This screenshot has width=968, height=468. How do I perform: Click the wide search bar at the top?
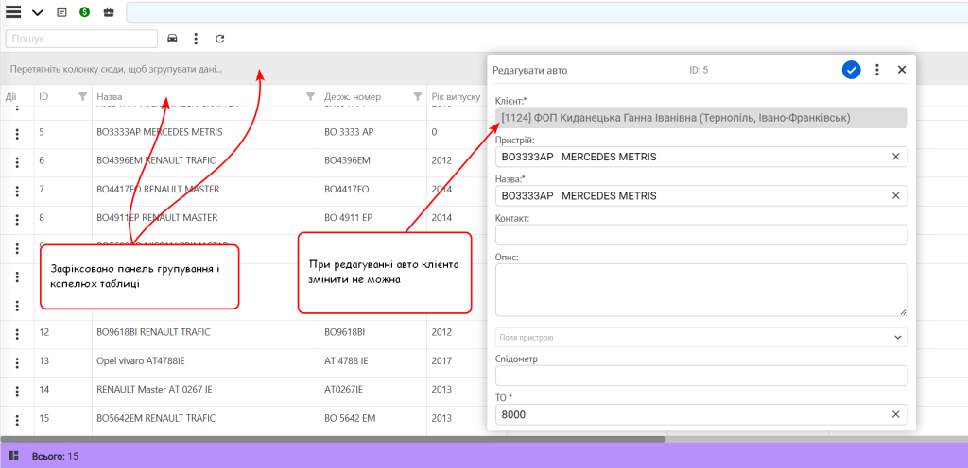pyautogui.click(x=547, y=11)
